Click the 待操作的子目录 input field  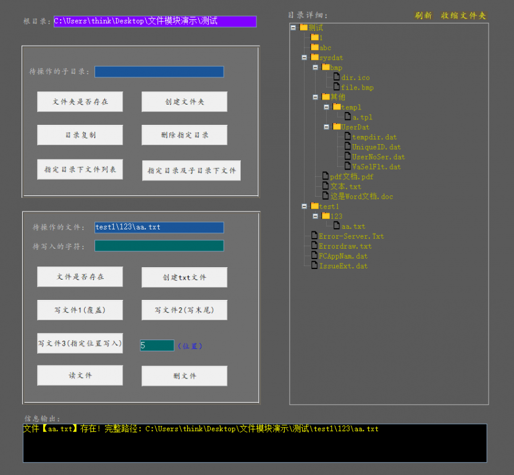pyautogui.click(x=159, y=72)
